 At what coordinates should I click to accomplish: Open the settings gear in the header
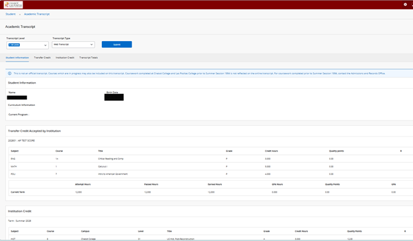(405, 5)
